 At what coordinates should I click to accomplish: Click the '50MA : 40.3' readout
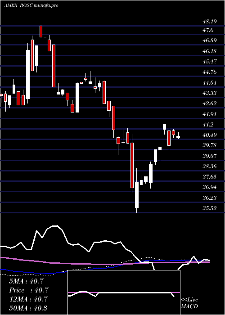click(28, 308)
